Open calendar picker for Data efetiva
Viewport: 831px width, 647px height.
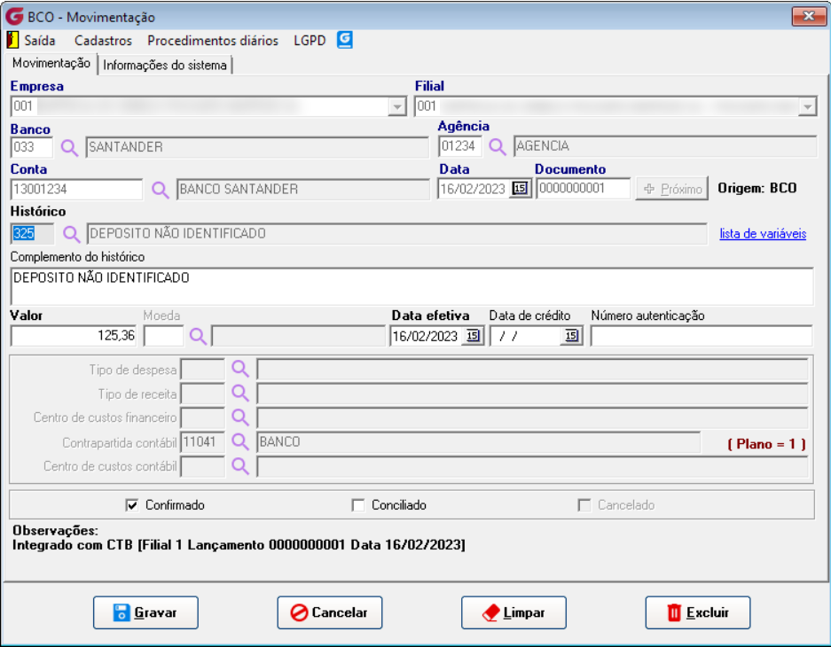(x=473, y=336)
